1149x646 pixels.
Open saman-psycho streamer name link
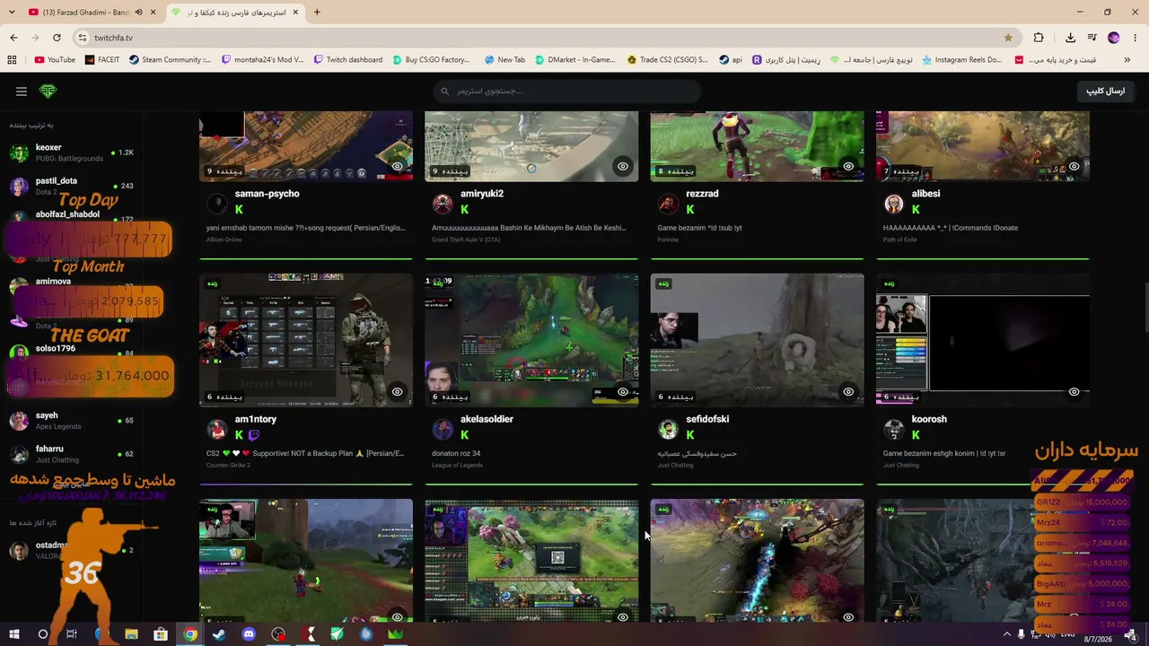coord(267,194)
